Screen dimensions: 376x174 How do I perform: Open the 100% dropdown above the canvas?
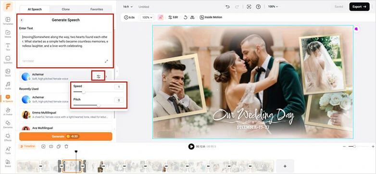(147, 17)
